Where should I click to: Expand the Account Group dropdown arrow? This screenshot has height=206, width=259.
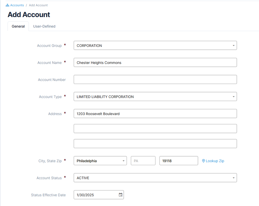(x=234, y=45)
